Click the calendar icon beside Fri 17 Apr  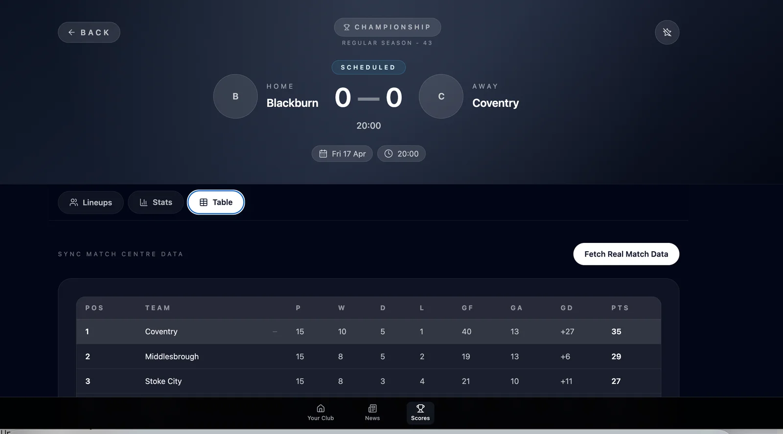pyautogui.click(x=323, y=154)
